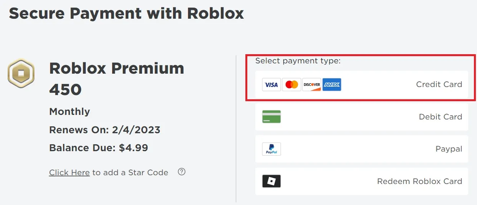Click the Select payment type label
Viewport: 477px width, 205px height.
click(x=298, y=61)
